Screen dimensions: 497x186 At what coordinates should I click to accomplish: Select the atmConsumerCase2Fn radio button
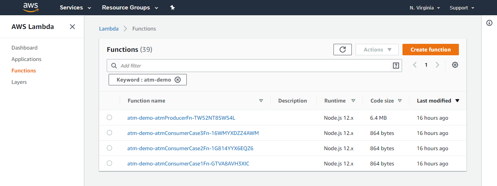(x=109, y=148)
